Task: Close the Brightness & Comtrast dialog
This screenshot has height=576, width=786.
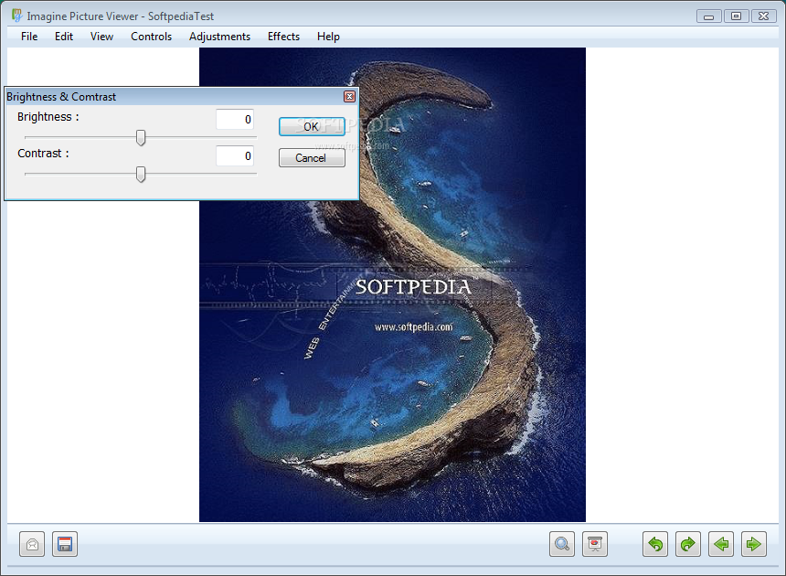Action: (349, 97)
